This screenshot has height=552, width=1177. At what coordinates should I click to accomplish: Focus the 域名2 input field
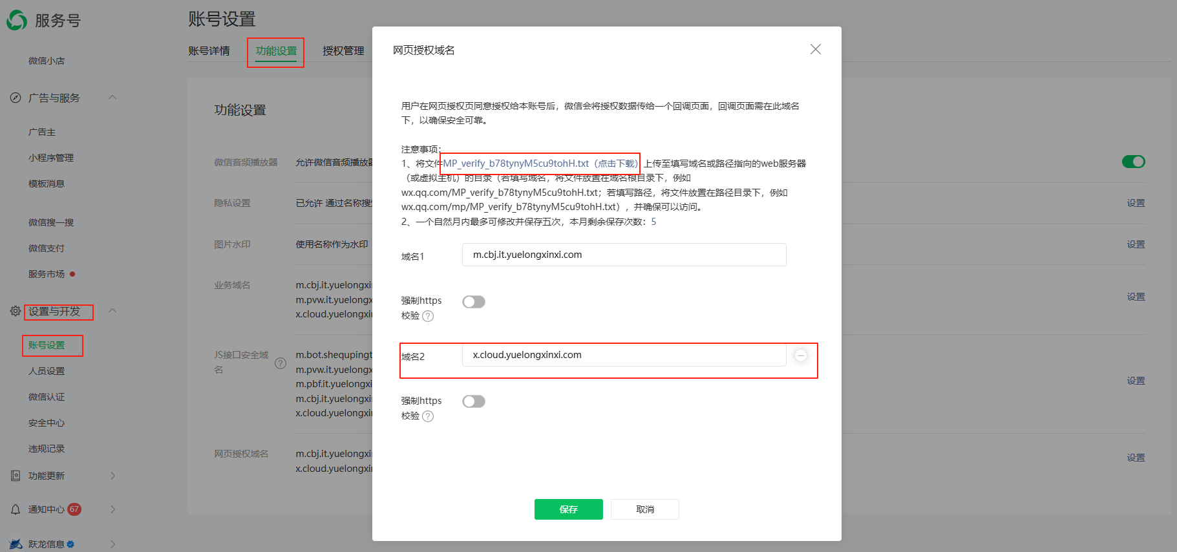(x=624, y=355)
